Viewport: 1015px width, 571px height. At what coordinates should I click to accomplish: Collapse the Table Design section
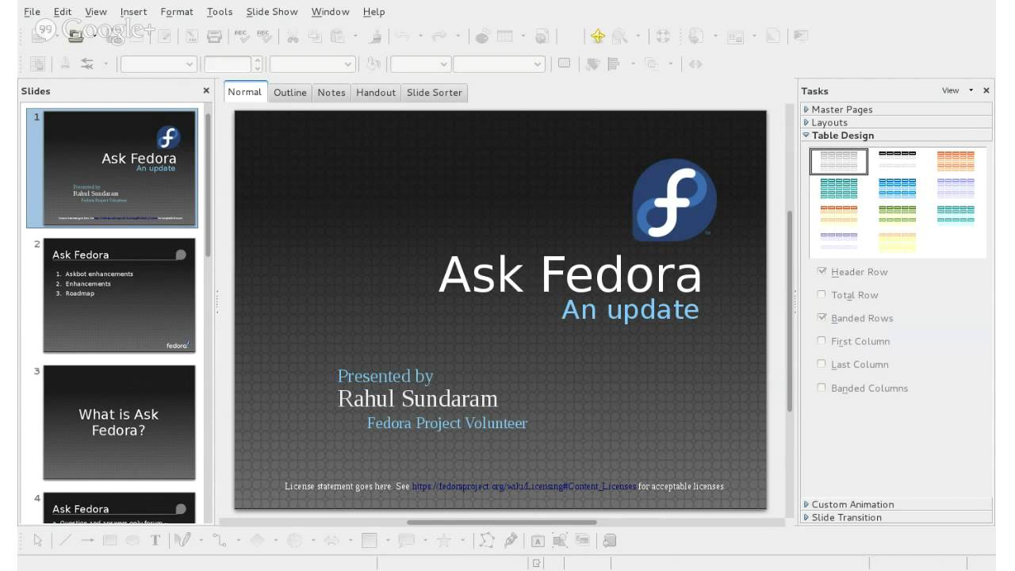pos(897,135)
